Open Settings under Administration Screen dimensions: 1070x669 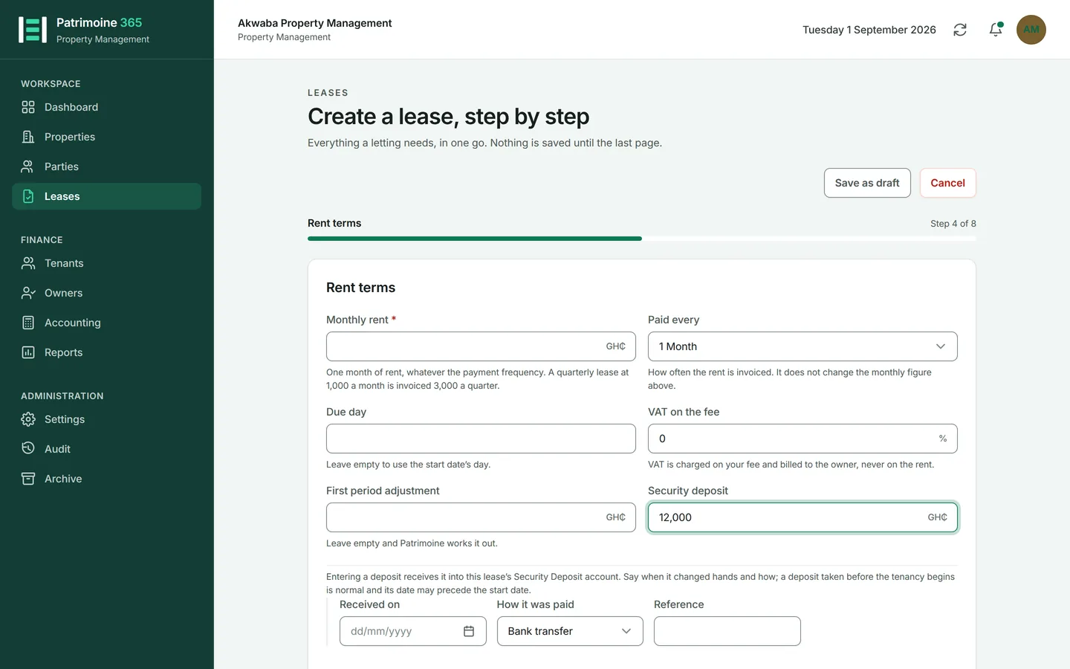tap(106, 419)
